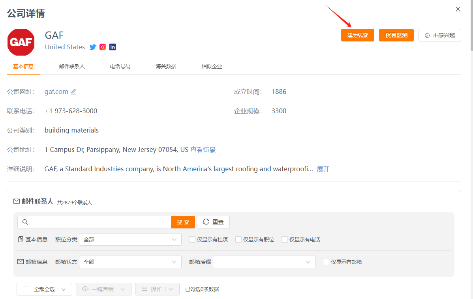Switch to 基本信息 tab

23,66
